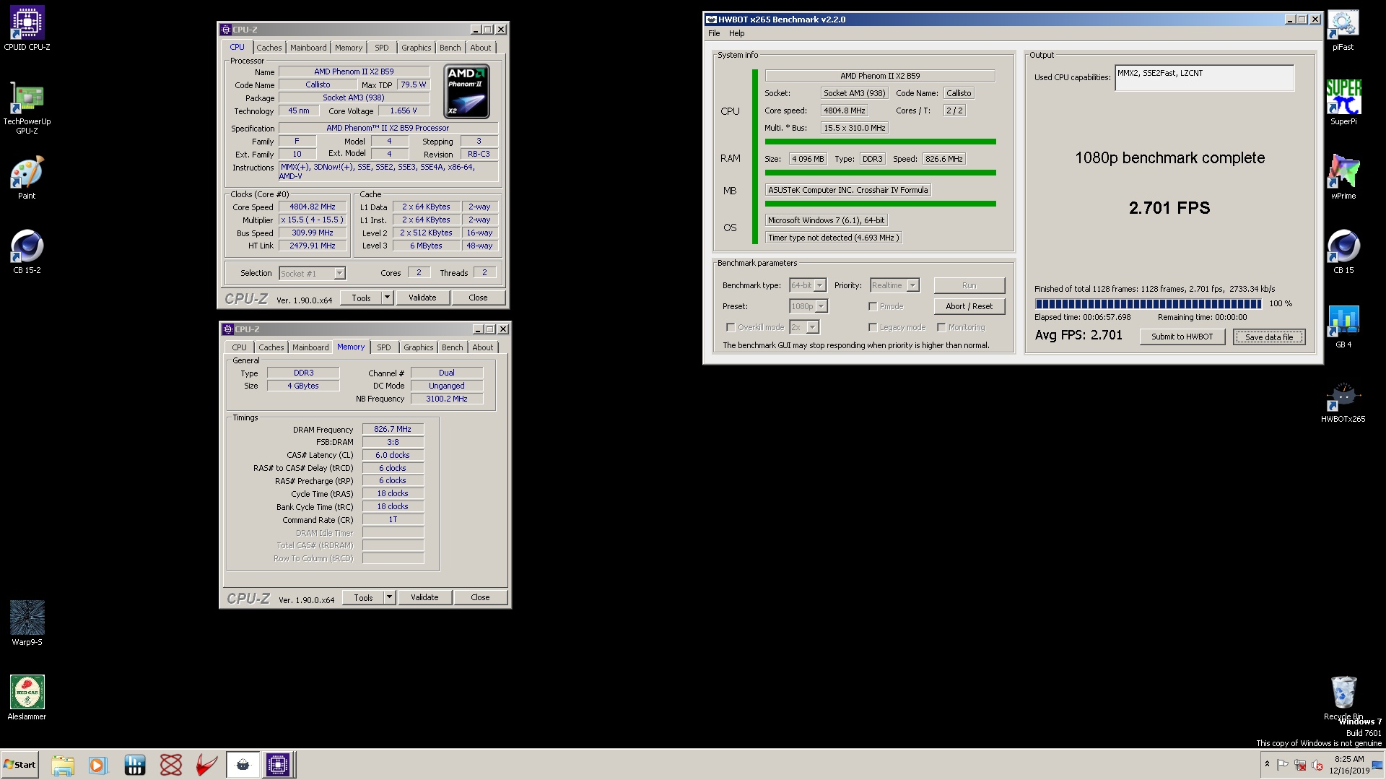Open GB 4 Geekbench shortcut
The height and width of the screenshot is (780, 1386).
(1343, 326)
